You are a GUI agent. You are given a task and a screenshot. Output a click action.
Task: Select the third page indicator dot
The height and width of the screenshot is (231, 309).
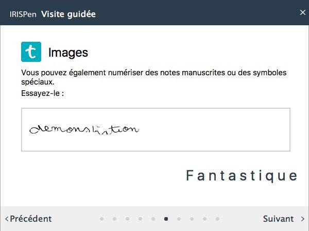coord(127,219)
